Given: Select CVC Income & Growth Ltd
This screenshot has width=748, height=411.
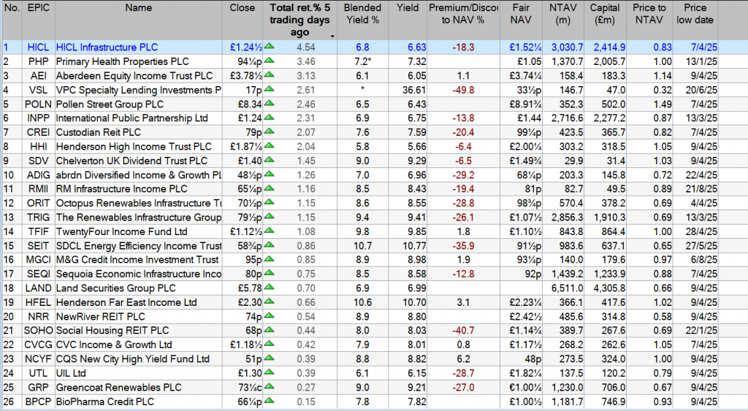Looking at the screenshot, I should tap(113, 345).
